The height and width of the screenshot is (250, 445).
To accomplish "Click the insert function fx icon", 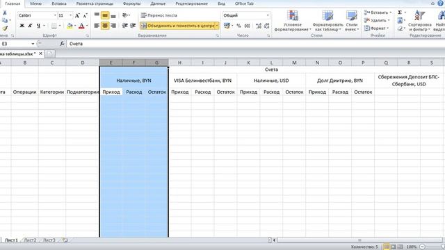I will (62, 44).
